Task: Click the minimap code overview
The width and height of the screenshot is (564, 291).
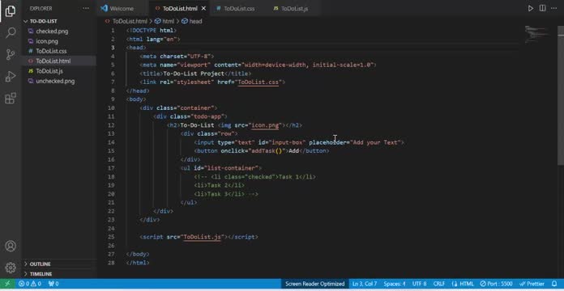Action: tap(538, 35)
